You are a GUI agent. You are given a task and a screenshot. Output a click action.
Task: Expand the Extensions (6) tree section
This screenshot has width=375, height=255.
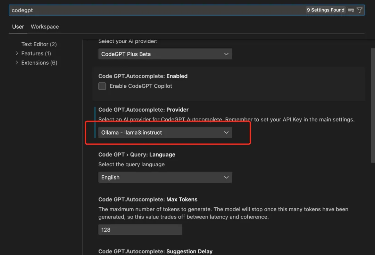[17, 63]
